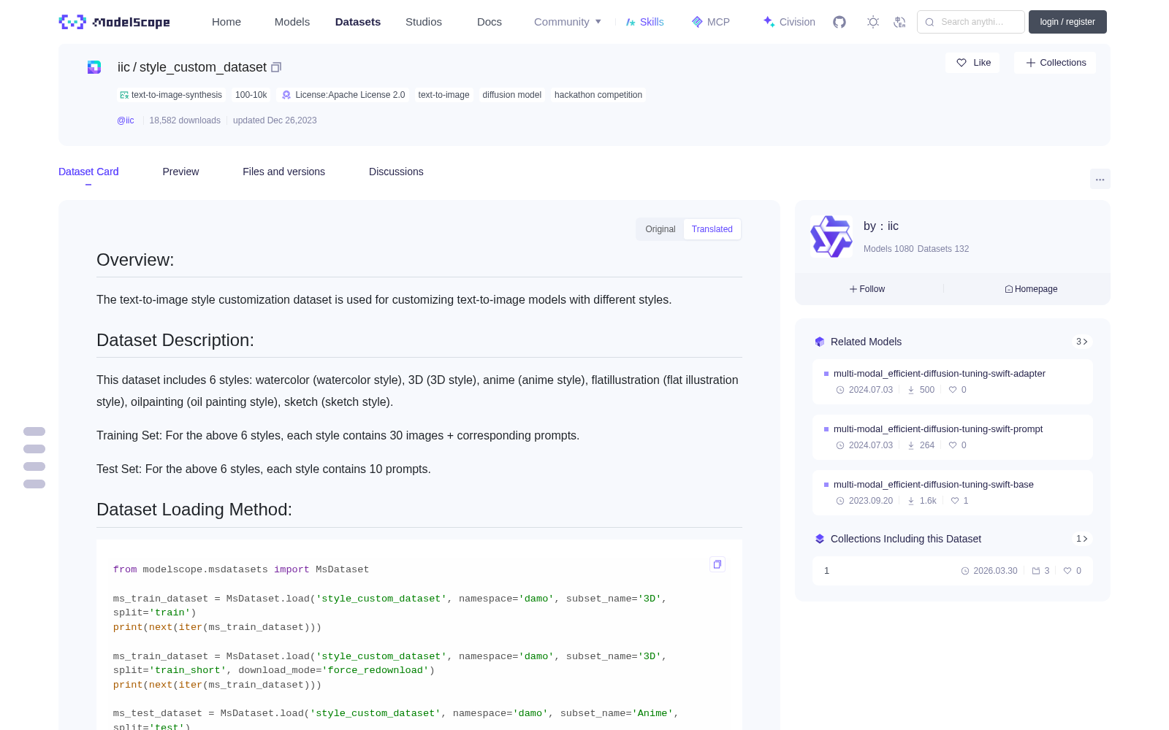The width and height of the screenshot is (1169, 730).
Task: Copy dataset name next to style_custom_dataset
Action: coord(276,67)
